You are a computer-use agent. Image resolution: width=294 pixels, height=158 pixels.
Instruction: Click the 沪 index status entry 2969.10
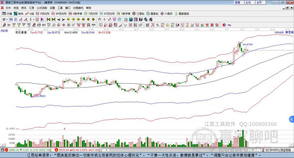tap(28, 150)
